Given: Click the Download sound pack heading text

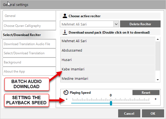Looking at the screenshot, I should coord(109,33).
